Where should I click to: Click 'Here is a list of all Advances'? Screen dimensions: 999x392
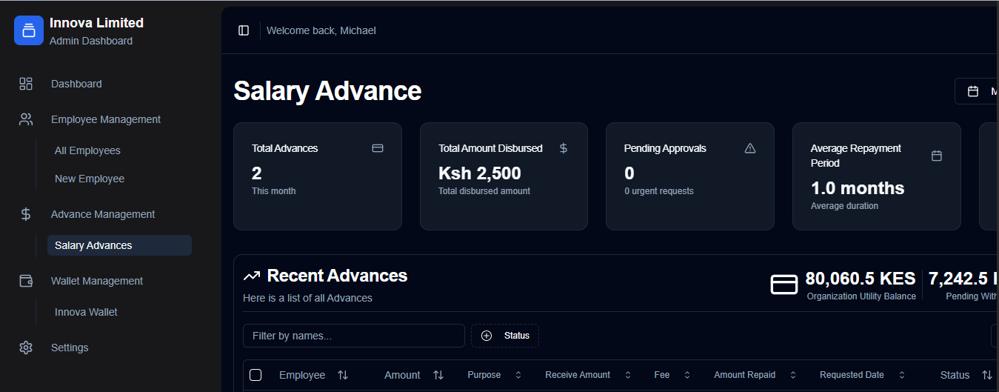click(307, 298)
